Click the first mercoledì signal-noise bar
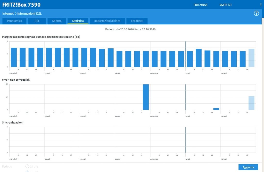 pos(14,57)
